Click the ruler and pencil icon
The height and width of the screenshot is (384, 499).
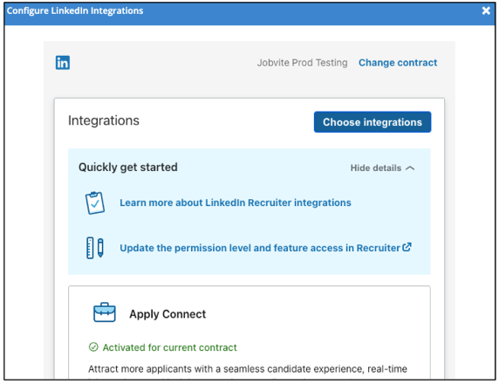95,248
